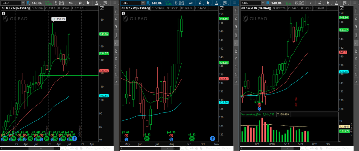Select drawing cursor tool in daily chart toolbar
Image resolution: width=359 pixels, height=151 pixels.
(328, 3)
